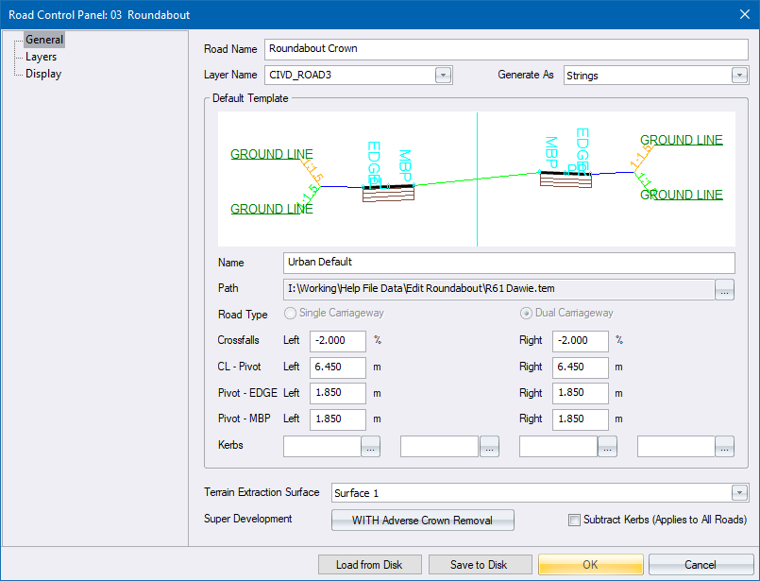The height and width of the screenshot is (581, 760).
Task: Select Dual Carriageway radio option
Action: [x=527, y=314]
